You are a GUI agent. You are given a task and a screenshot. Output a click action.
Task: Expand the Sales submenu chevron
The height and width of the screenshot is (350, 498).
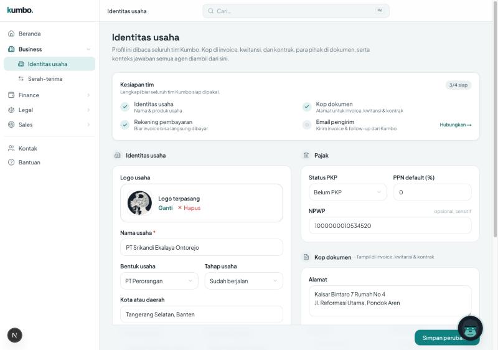tap(88, 125)
